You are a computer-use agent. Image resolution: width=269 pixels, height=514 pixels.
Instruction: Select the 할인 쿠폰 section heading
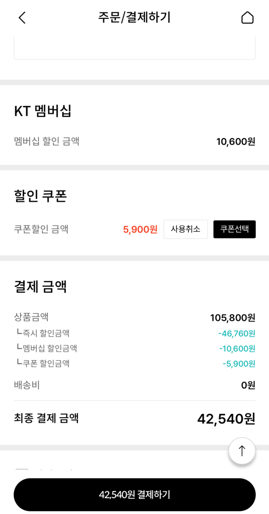40,196
